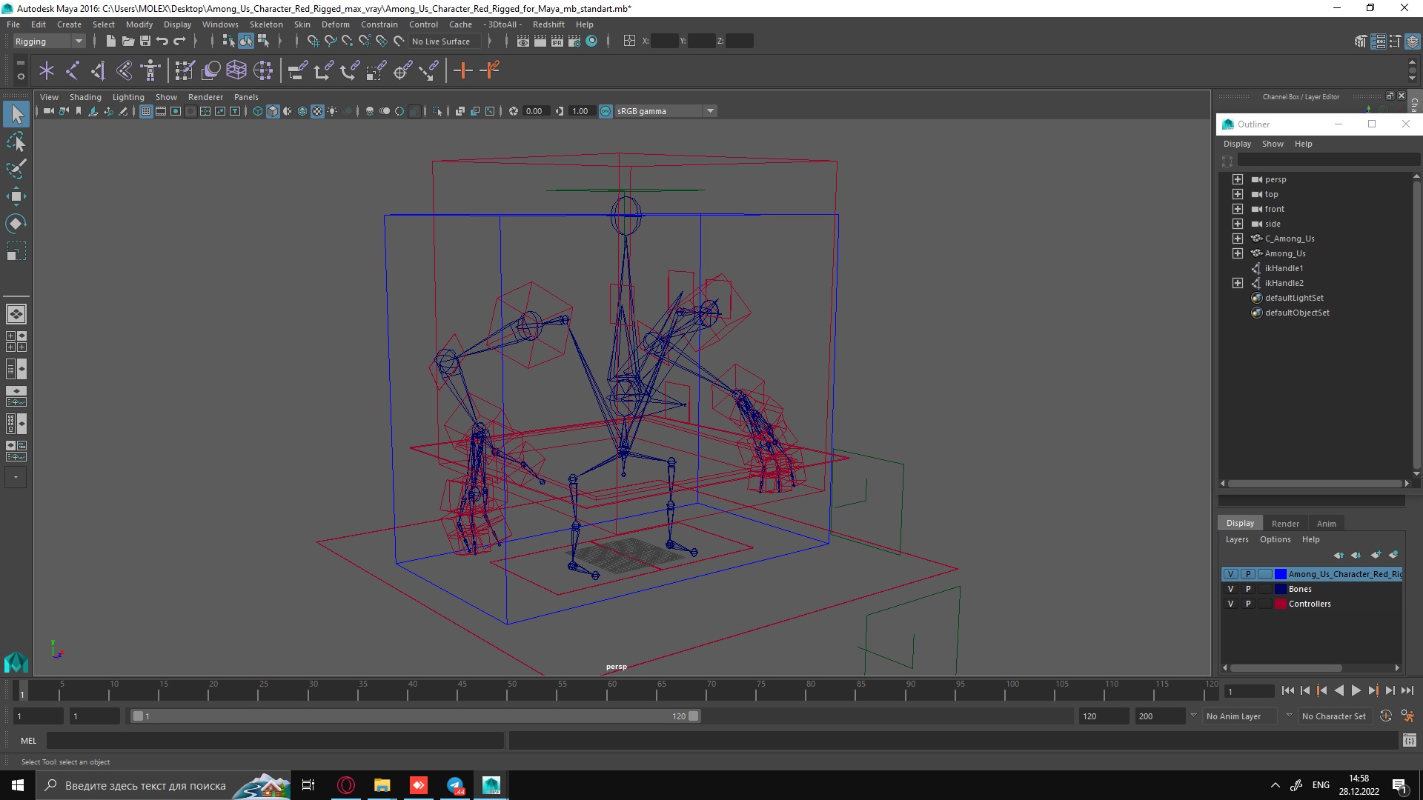The height and width of the screenshot is (800, 1423).
Task: Open the Skin menu
Action: (302, 24)
